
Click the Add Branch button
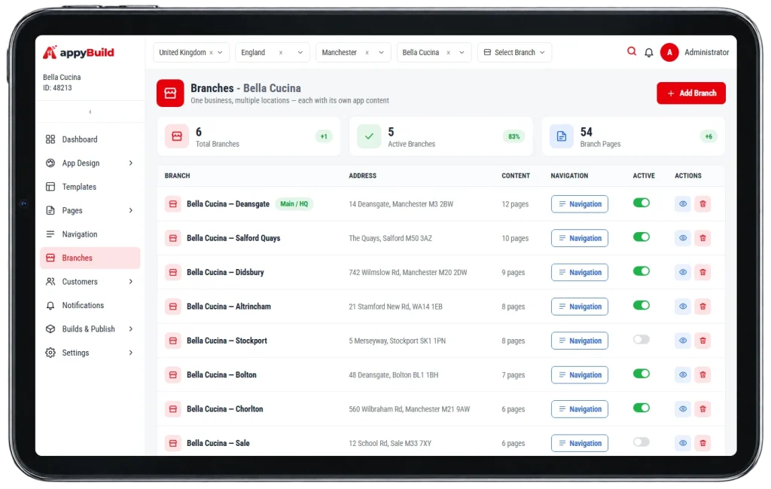coord(691,93)
